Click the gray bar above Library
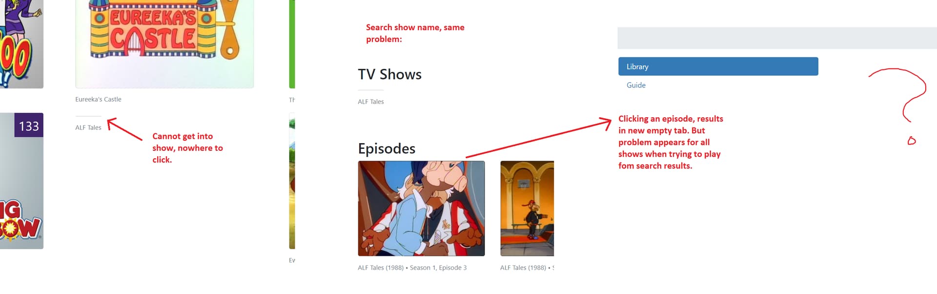The image size is (937, 294). tap(777, 38)
